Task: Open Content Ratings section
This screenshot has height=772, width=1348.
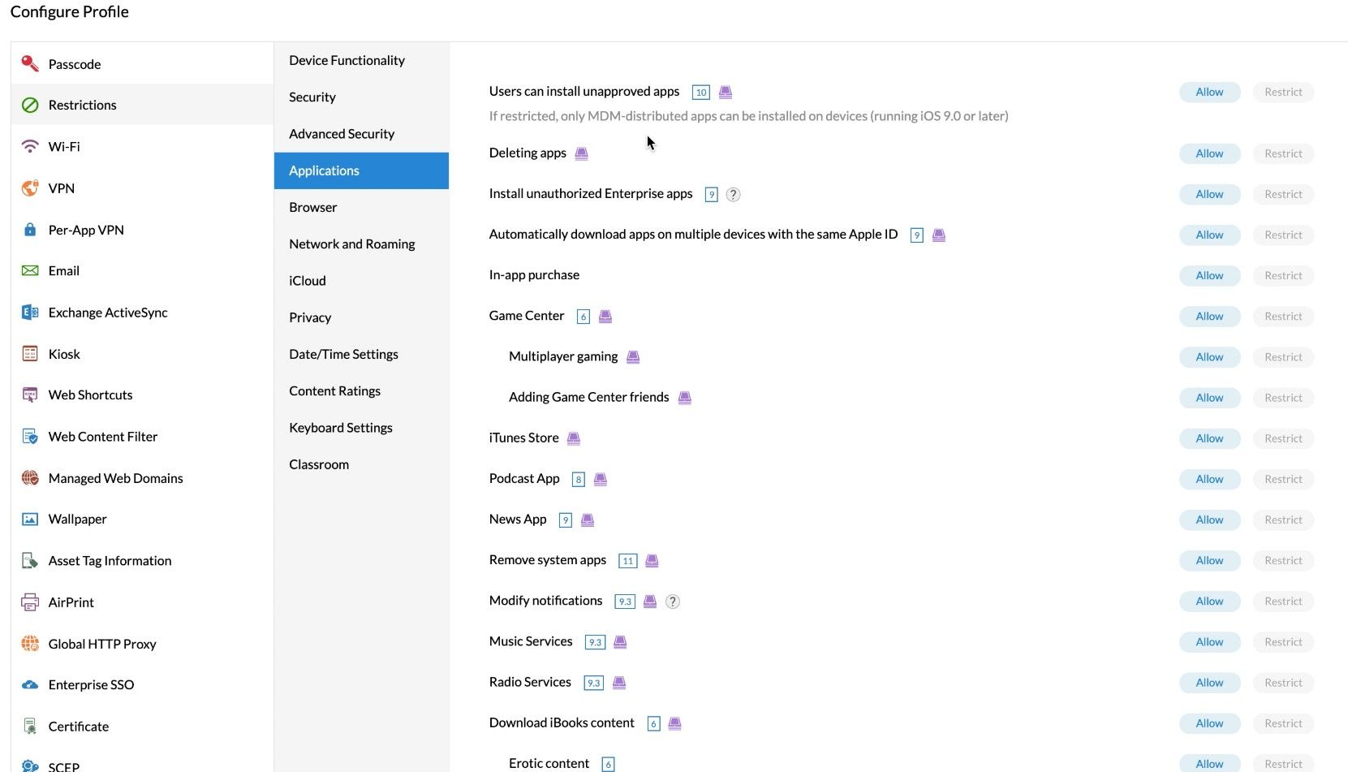Action: point(362,390)
